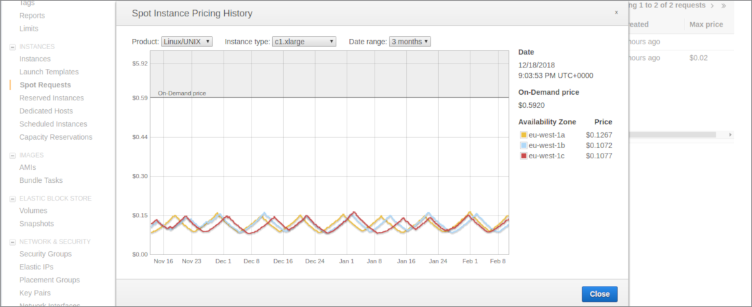
Task: Open Bundle Tasks in sidebar
Action: point(41,181)
